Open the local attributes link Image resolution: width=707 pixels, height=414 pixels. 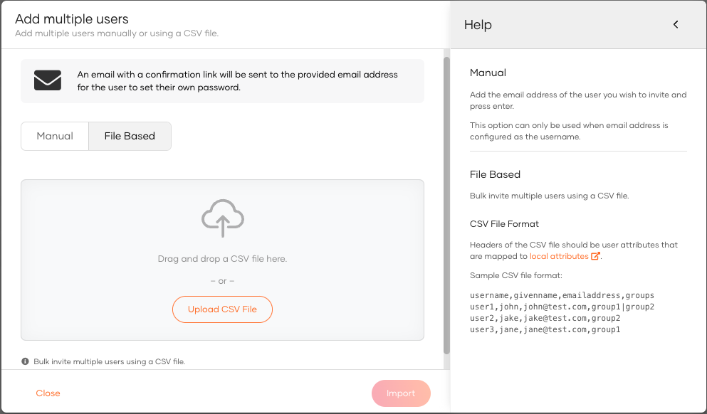(x=559, y=256)
